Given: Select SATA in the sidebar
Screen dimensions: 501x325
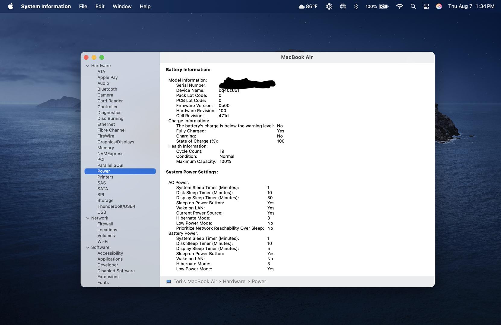Looking at the screenshot, I should [x=103, y=189].
